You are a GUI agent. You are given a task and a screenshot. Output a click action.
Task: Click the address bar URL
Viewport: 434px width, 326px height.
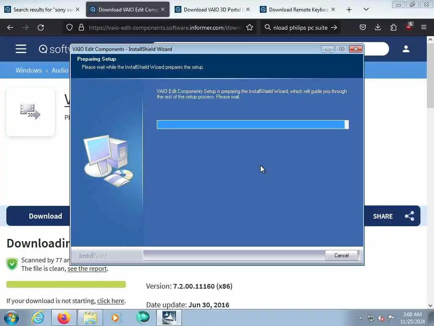tap(165, 28)
